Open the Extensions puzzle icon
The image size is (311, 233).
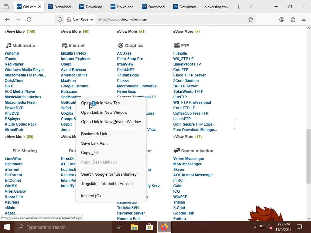(x=293, y=19)
